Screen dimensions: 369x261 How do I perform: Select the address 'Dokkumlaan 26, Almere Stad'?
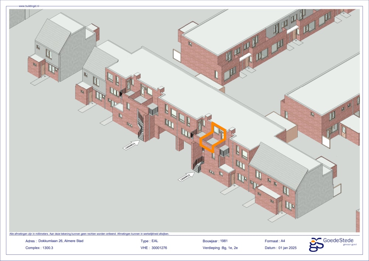61,241
